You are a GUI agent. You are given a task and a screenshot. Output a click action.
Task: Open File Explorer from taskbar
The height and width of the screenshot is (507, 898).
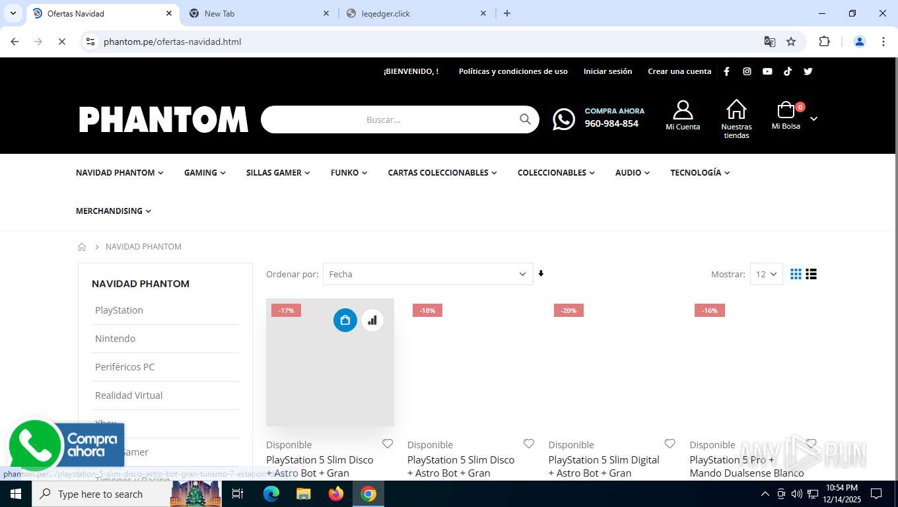[x=303, y=494]
